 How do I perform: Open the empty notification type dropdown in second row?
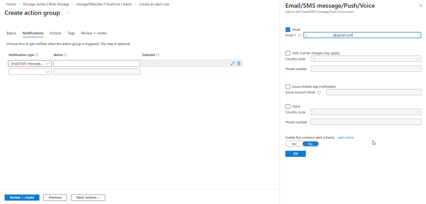(30, 72)
